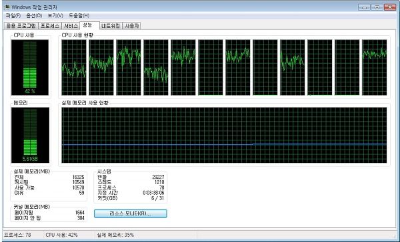
Task: Maximize the Windows 작업 관리자 window
Action: 377,7
